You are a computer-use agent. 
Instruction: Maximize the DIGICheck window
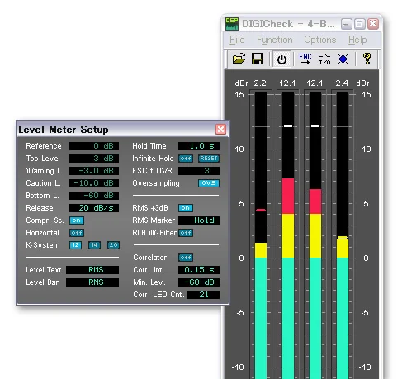point(359,24)
